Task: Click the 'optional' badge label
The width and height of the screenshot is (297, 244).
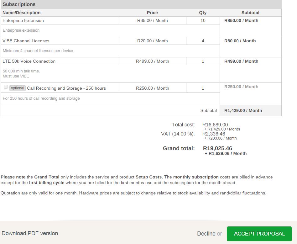Action: click(x=18, y=88)
